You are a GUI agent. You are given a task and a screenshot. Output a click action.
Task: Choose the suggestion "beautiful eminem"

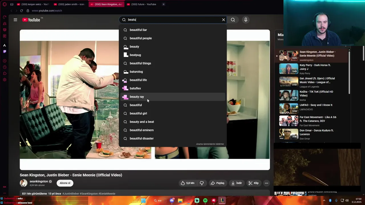[x=173, y=130]
